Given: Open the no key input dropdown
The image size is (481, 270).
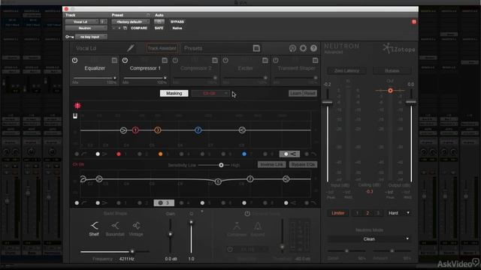Looking at the screenshot, I should (x=91, y=37).
